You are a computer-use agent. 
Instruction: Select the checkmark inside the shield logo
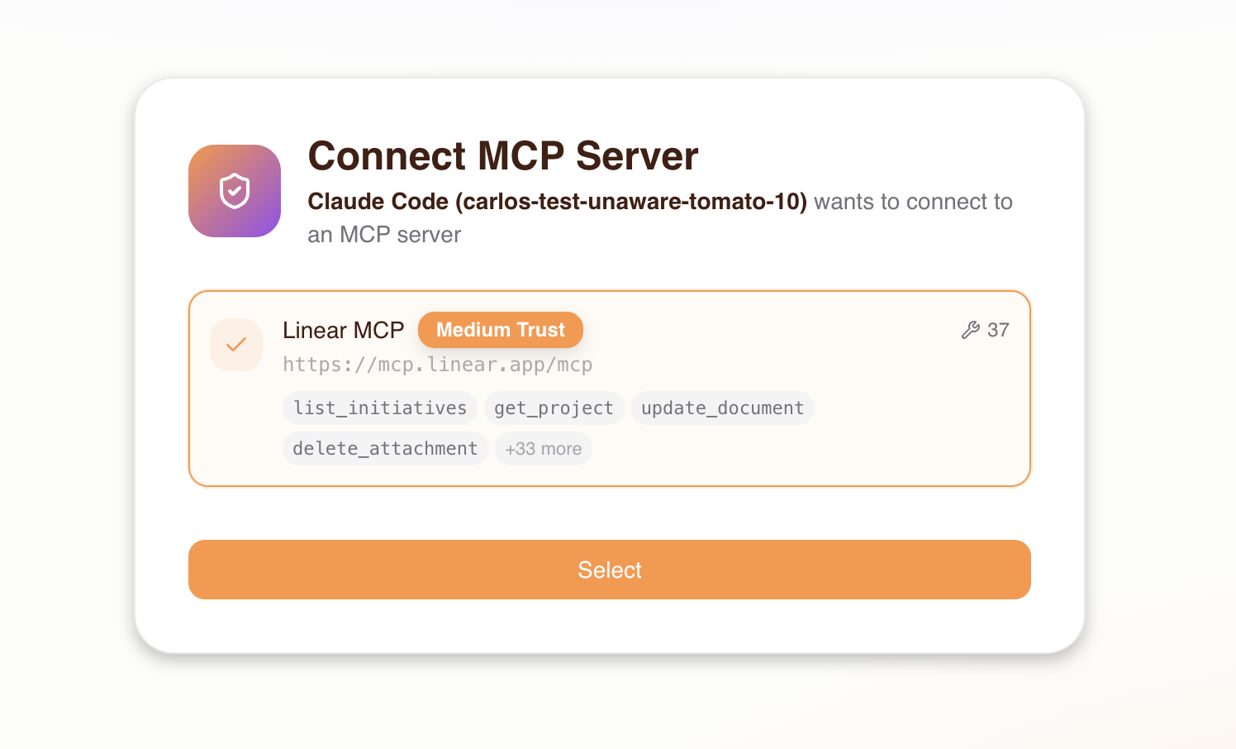[x=234, y=190]
